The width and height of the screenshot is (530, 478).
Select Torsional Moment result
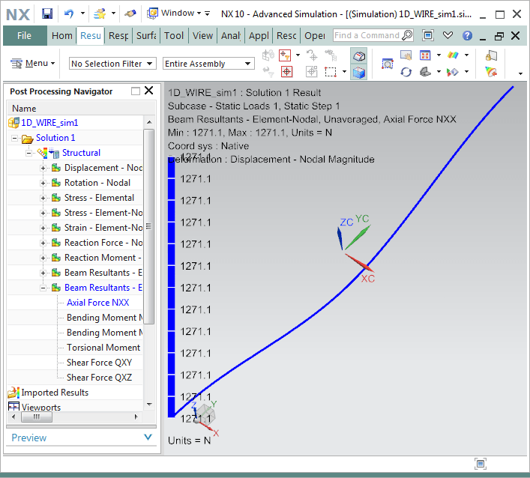tap(103, 348)
